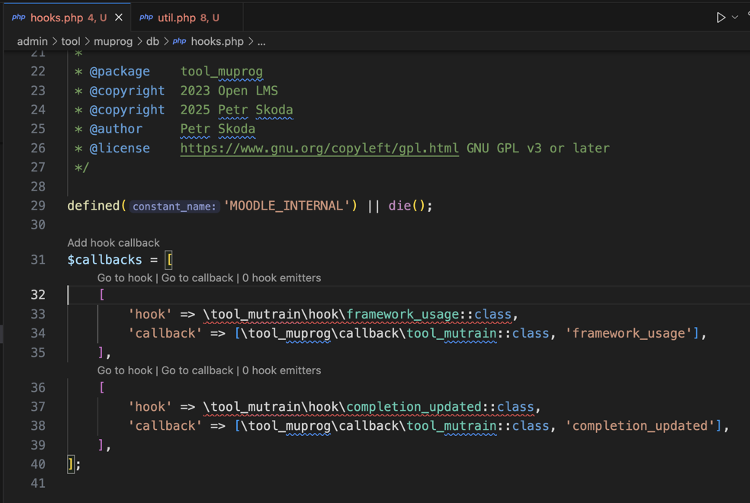Show hook emitters for the completion_updated entry
This screenshot has height=503, width=750.
click(282, 370)
